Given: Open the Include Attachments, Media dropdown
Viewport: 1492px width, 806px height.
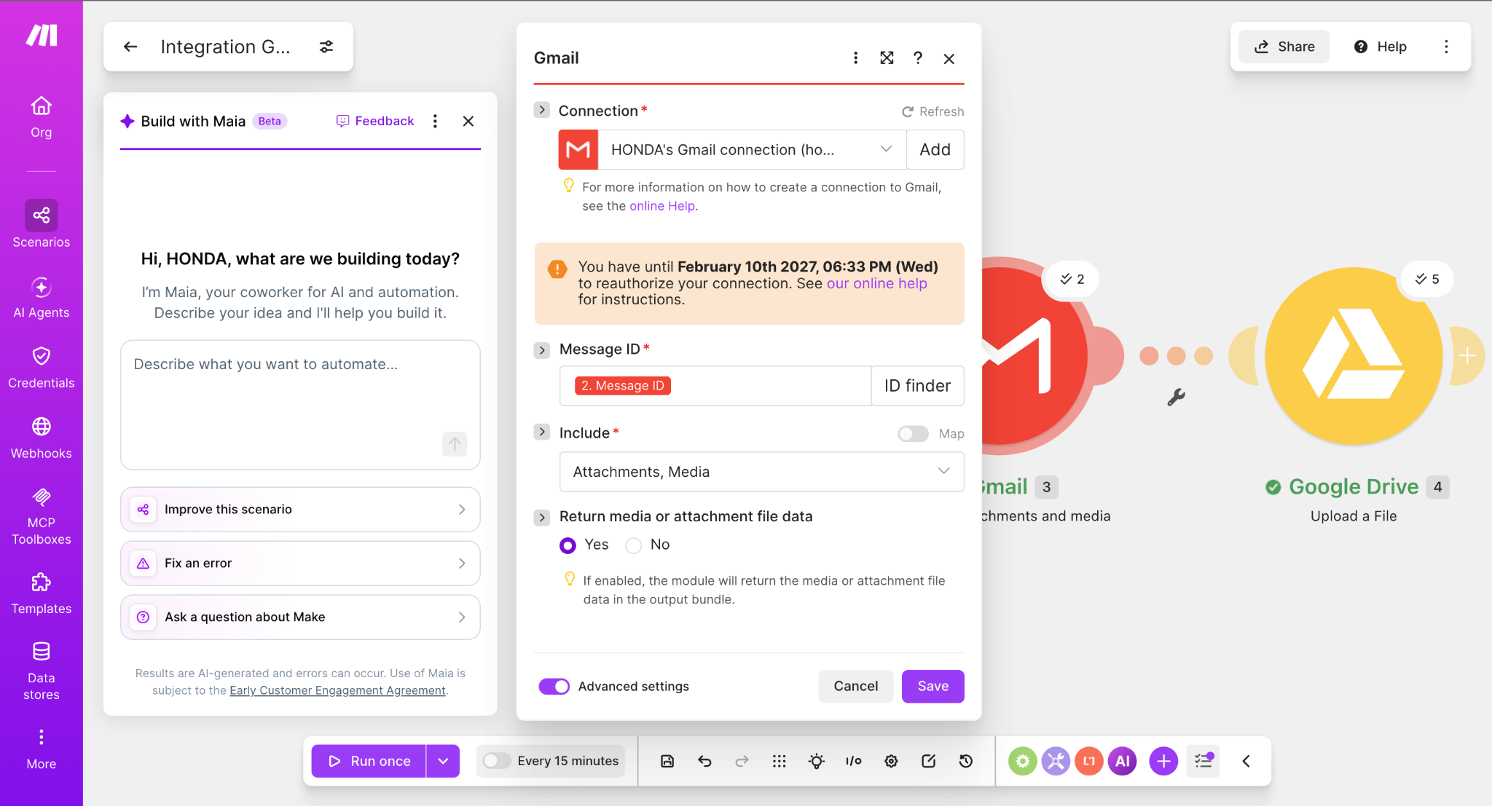Looking at the screenshot, I should [x=761, y=472].
